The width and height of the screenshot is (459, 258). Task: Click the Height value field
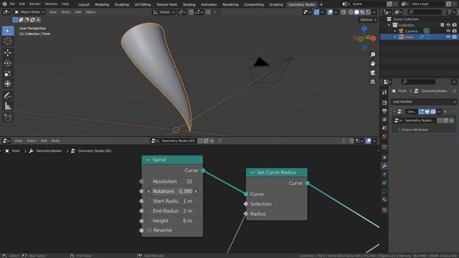(x=172, y=221)
